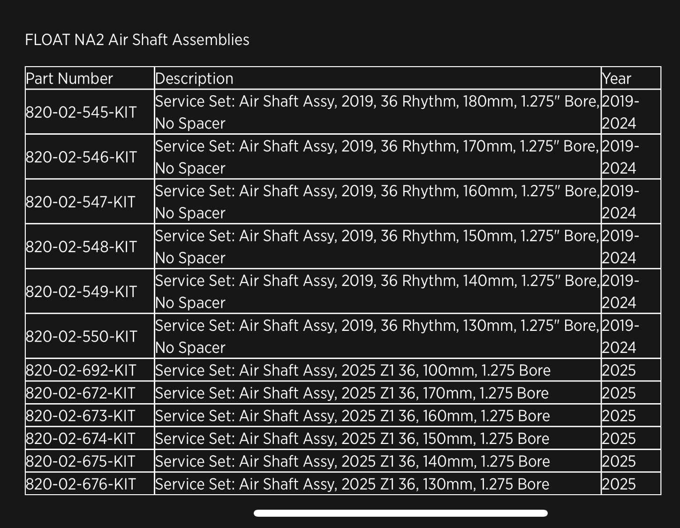This screenshot has width=680, height=528.
Task: Click part number 820-02-545-KIT
Action: coord(81,113)
